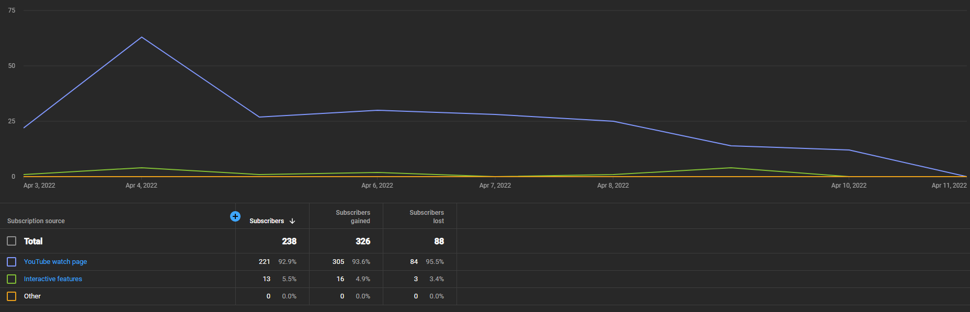The image size is (970, 312).
Task: Click the blue line peak on Apr 4
Action: (x=141, y=37)
